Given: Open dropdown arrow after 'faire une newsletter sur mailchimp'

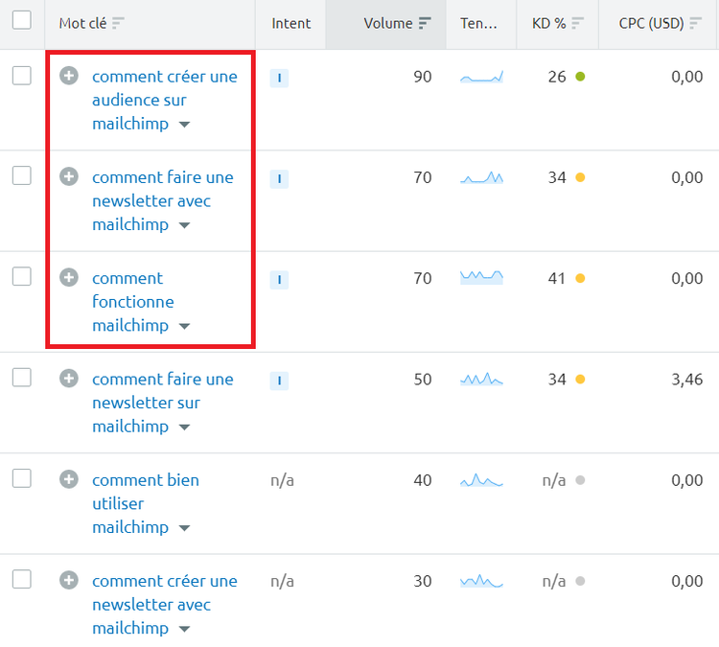Looking at the screenshot, I should pyautogui.click(x=184, y=427).
